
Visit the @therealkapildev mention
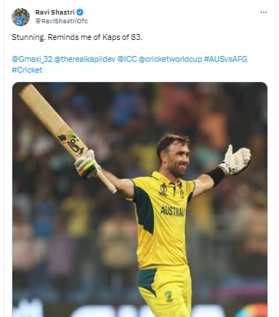coord(85,59)
